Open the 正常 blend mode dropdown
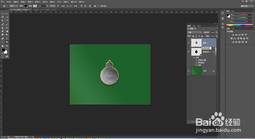The image size is (255, 139). point(194,33)
